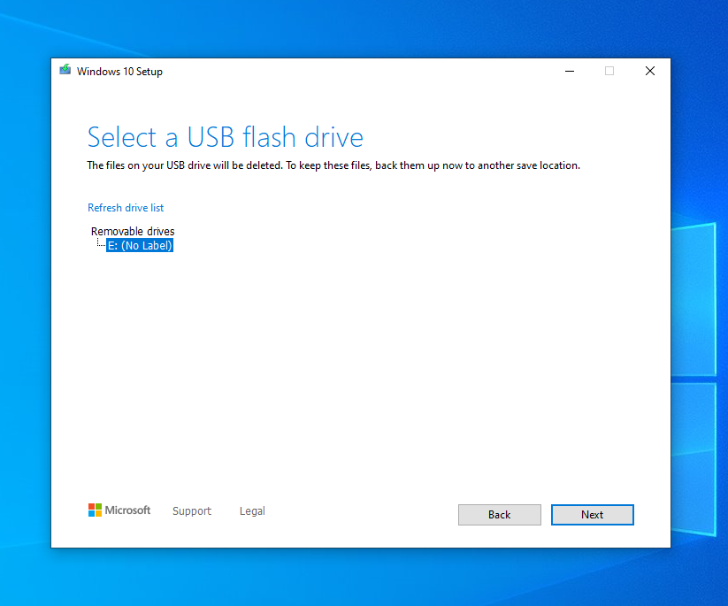Open the Support link
This screenshot has height=606, width=728.
pyautogui.click(x=192, y=510)
